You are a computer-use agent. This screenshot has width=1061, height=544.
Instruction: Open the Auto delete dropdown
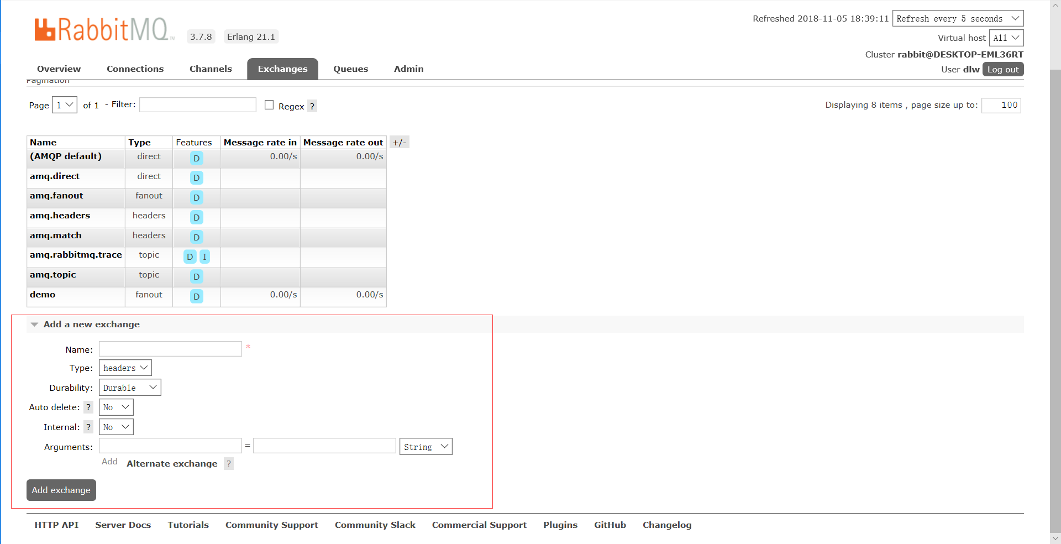tap(116, 407)
